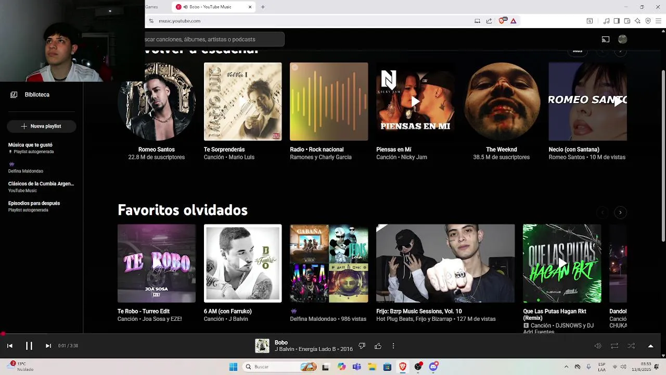Open the Brave VPN shield icon
Image resolution: width=666 pixels, height=375 pixels.
(648, 21)
